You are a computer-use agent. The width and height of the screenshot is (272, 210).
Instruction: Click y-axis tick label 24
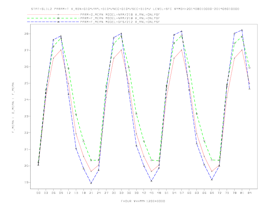tap(26, 100)
